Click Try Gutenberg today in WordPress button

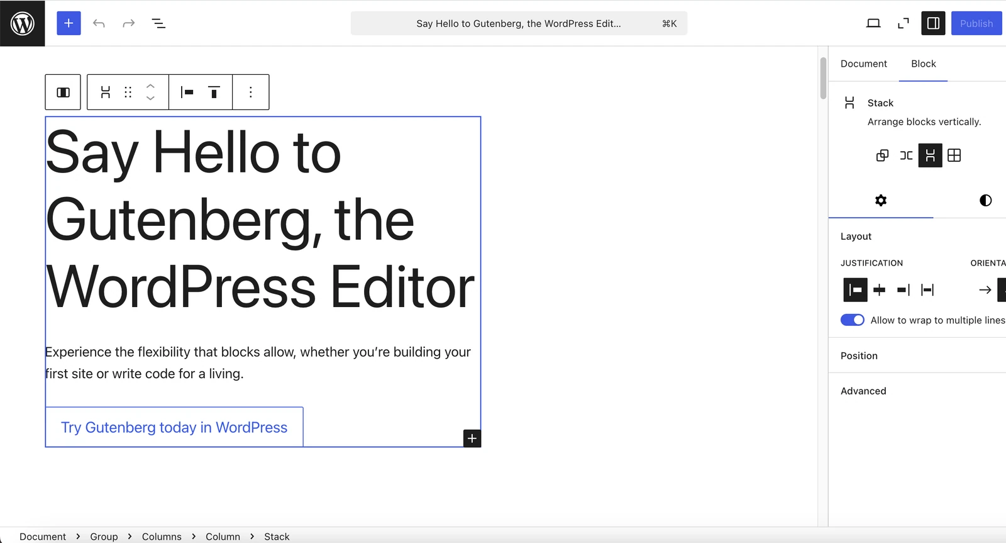(x=174, y=427)
